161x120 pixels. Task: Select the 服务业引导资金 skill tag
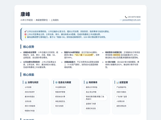click(x=92, y=87)
